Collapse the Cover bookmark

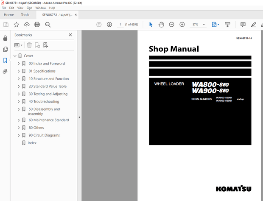[15, 56]
